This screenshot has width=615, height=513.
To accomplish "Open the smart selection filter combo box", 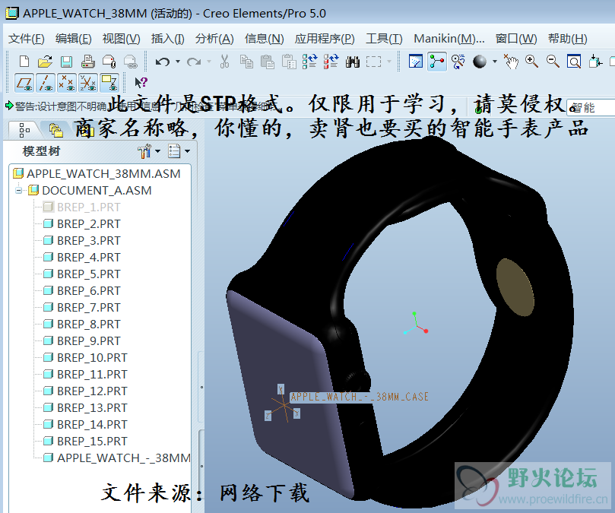I will (x=591, y=107).
